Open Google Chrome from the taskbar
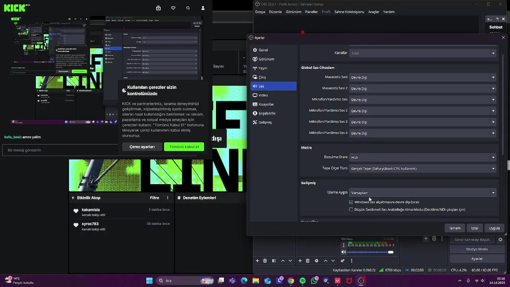The width and height of the screenshot is (510, 287). (x=291, y=281)
